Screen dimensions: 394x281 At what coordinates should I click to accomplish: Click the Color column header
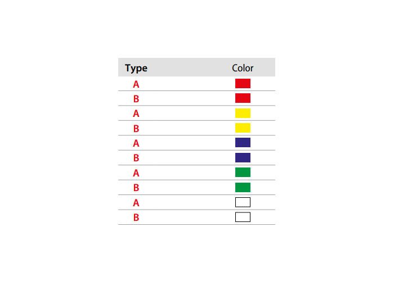pos(243,68)
